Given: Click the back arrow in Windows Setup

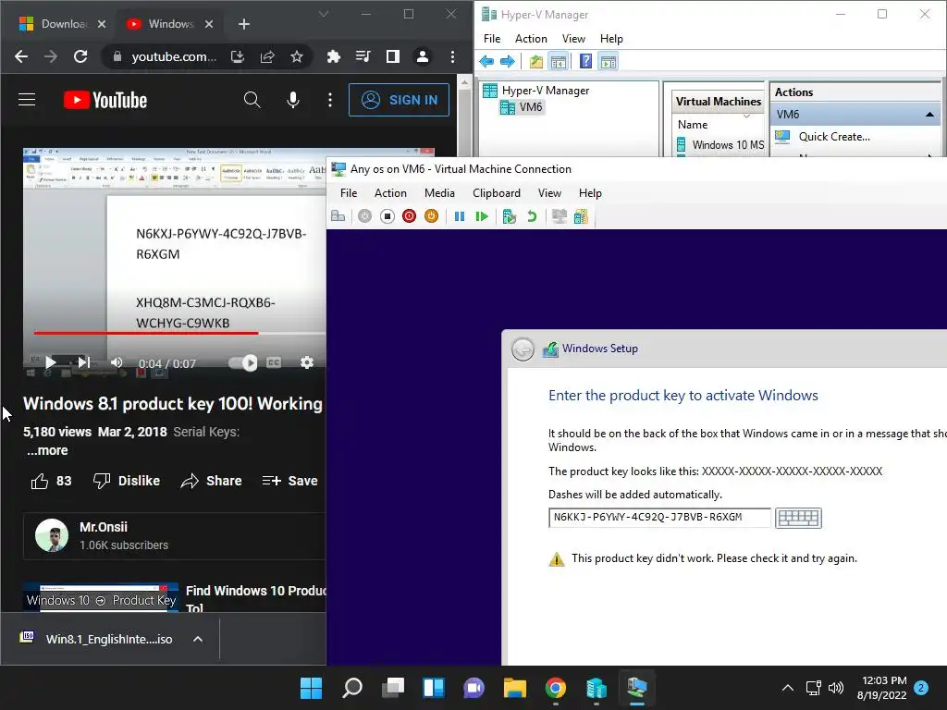Looking at the screenshot, I should tap(523, 349).
